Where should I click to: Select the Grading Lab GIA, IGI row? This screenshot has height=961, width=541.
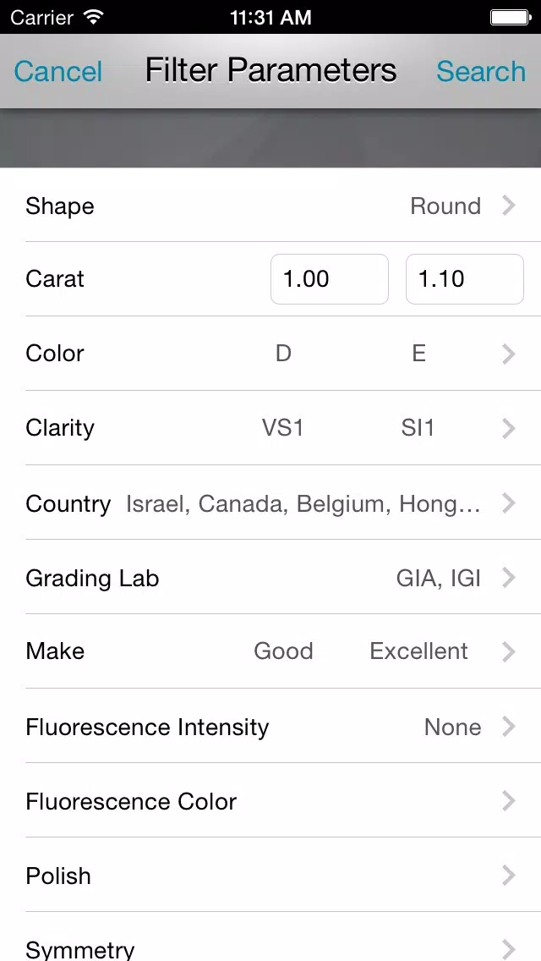pos(270,577)
